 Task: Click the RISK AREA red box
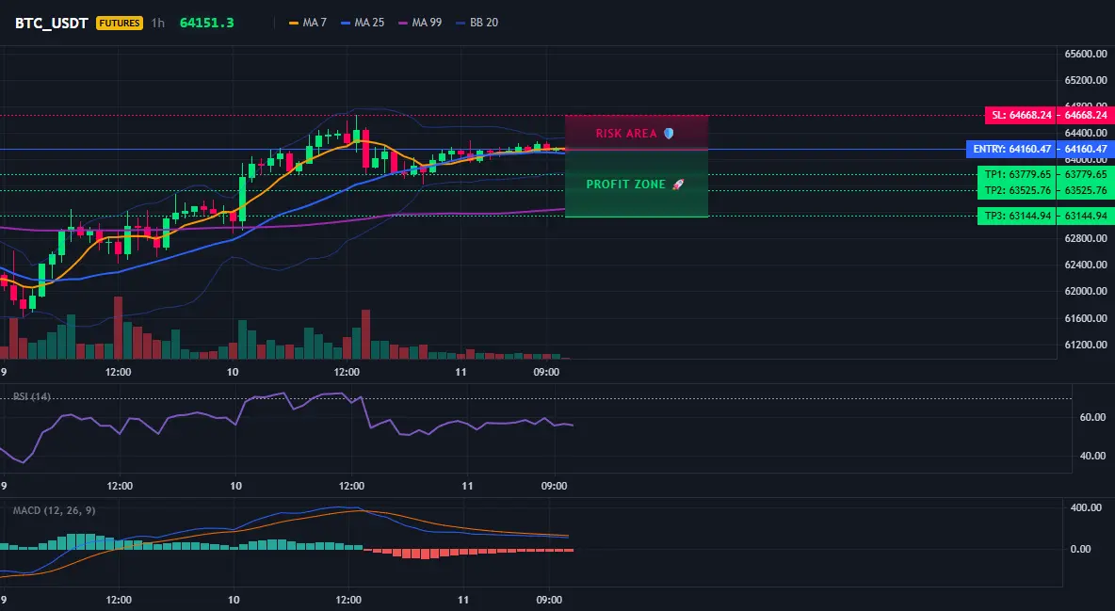(x=637, y=133)
